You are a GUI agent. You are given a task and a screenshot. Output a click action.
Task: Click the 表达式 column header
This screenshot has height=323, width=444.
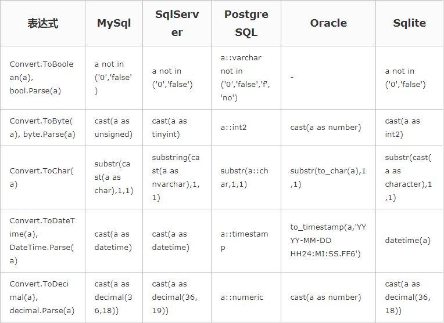(43, 23)
